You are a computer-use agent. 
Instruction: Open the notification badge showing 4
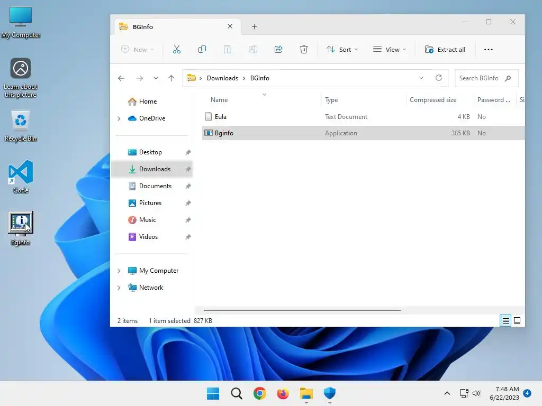point(527,393)
